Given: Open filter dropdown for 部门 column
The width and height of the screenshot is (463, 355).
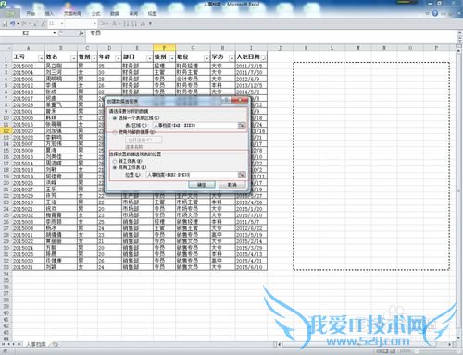Looking at the screenshot, I should [149, 58].
